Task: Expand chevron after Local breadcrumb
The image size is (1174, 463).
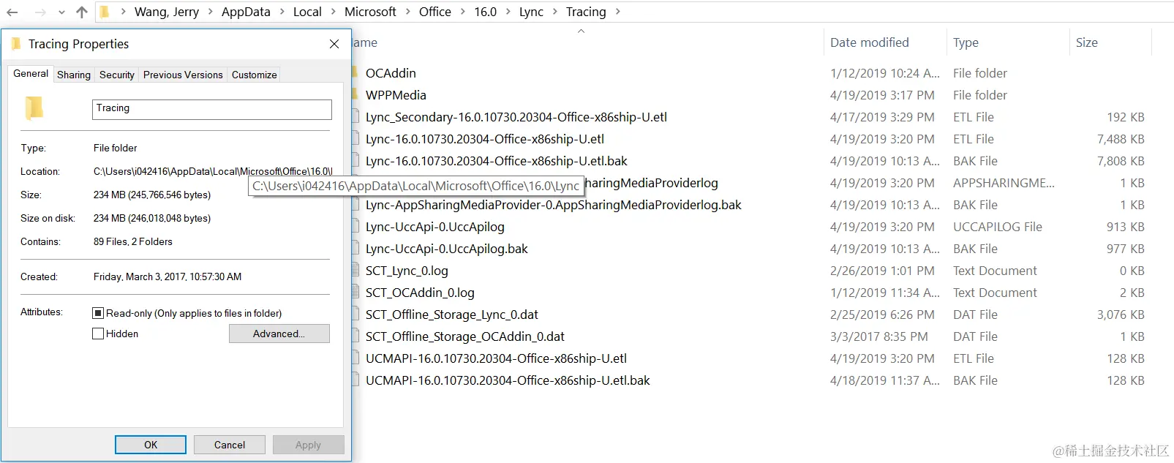Action: point(333,12)
